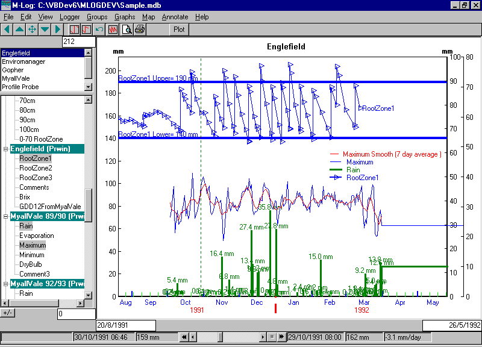The height and width of the screenshot is (347, 482).
Task: Select the red waveform icon
Action: pos(112,29)
